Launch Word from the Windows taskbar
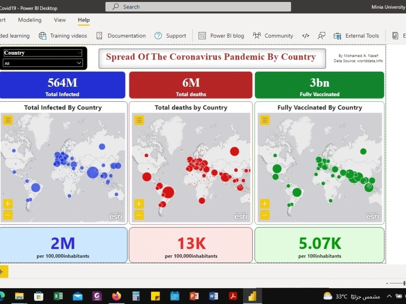Screen dimensions: 406x304 coord(213,296)
